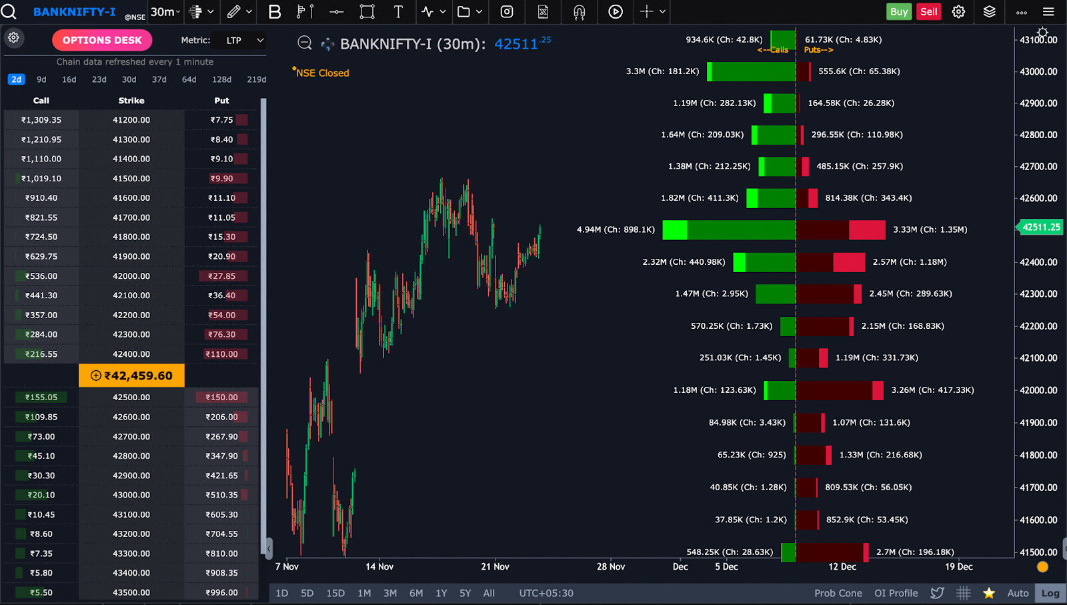
Task: Click the ₹42,459.60 spot price marker
Action: [x=131, y=376]
